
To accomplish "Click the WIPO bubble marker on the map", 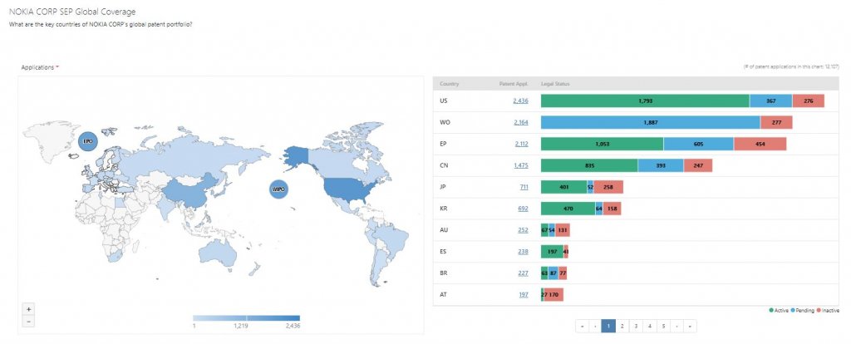I will 278,189.
